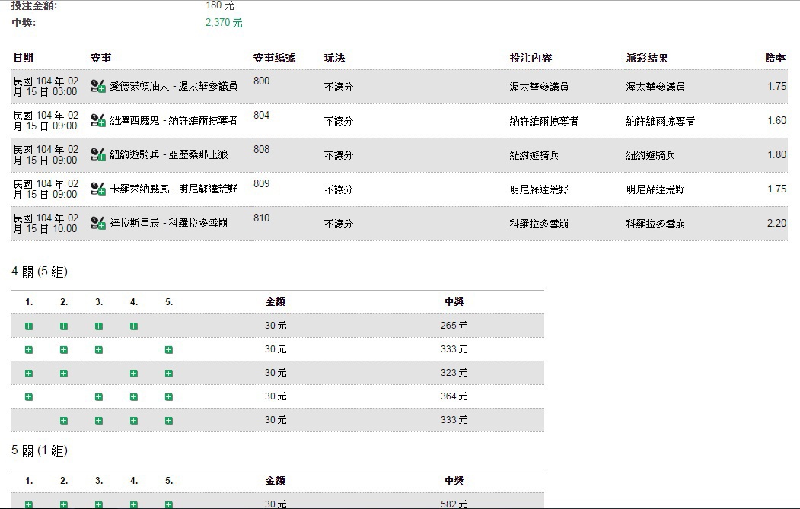Click odds value 1.80

click(x=776, y=154)
